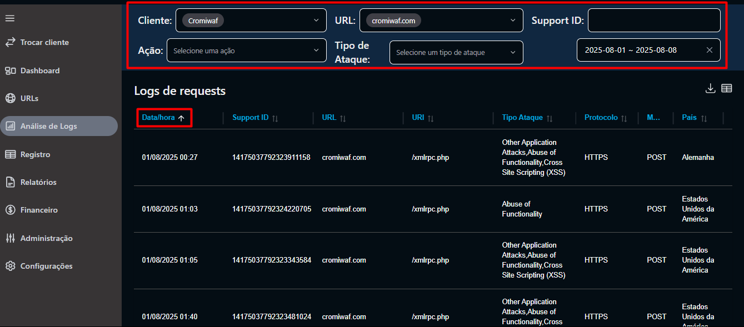Click Trocar cliente in the sidebar
Viewport: 744px width, 327px height.
pyautogui.click(x=44, y=42)
